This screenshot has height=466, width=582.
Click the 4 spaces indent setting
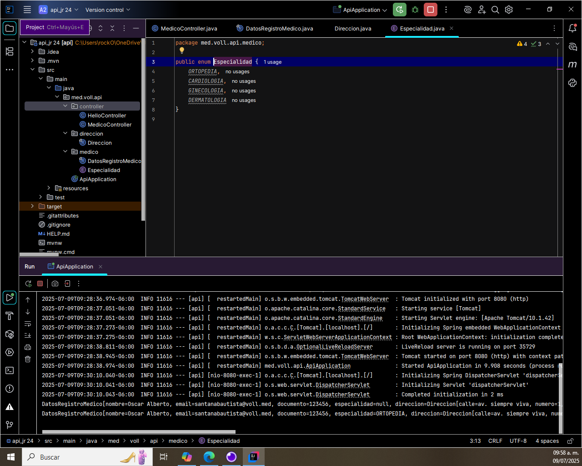click(x=547, y=441)
